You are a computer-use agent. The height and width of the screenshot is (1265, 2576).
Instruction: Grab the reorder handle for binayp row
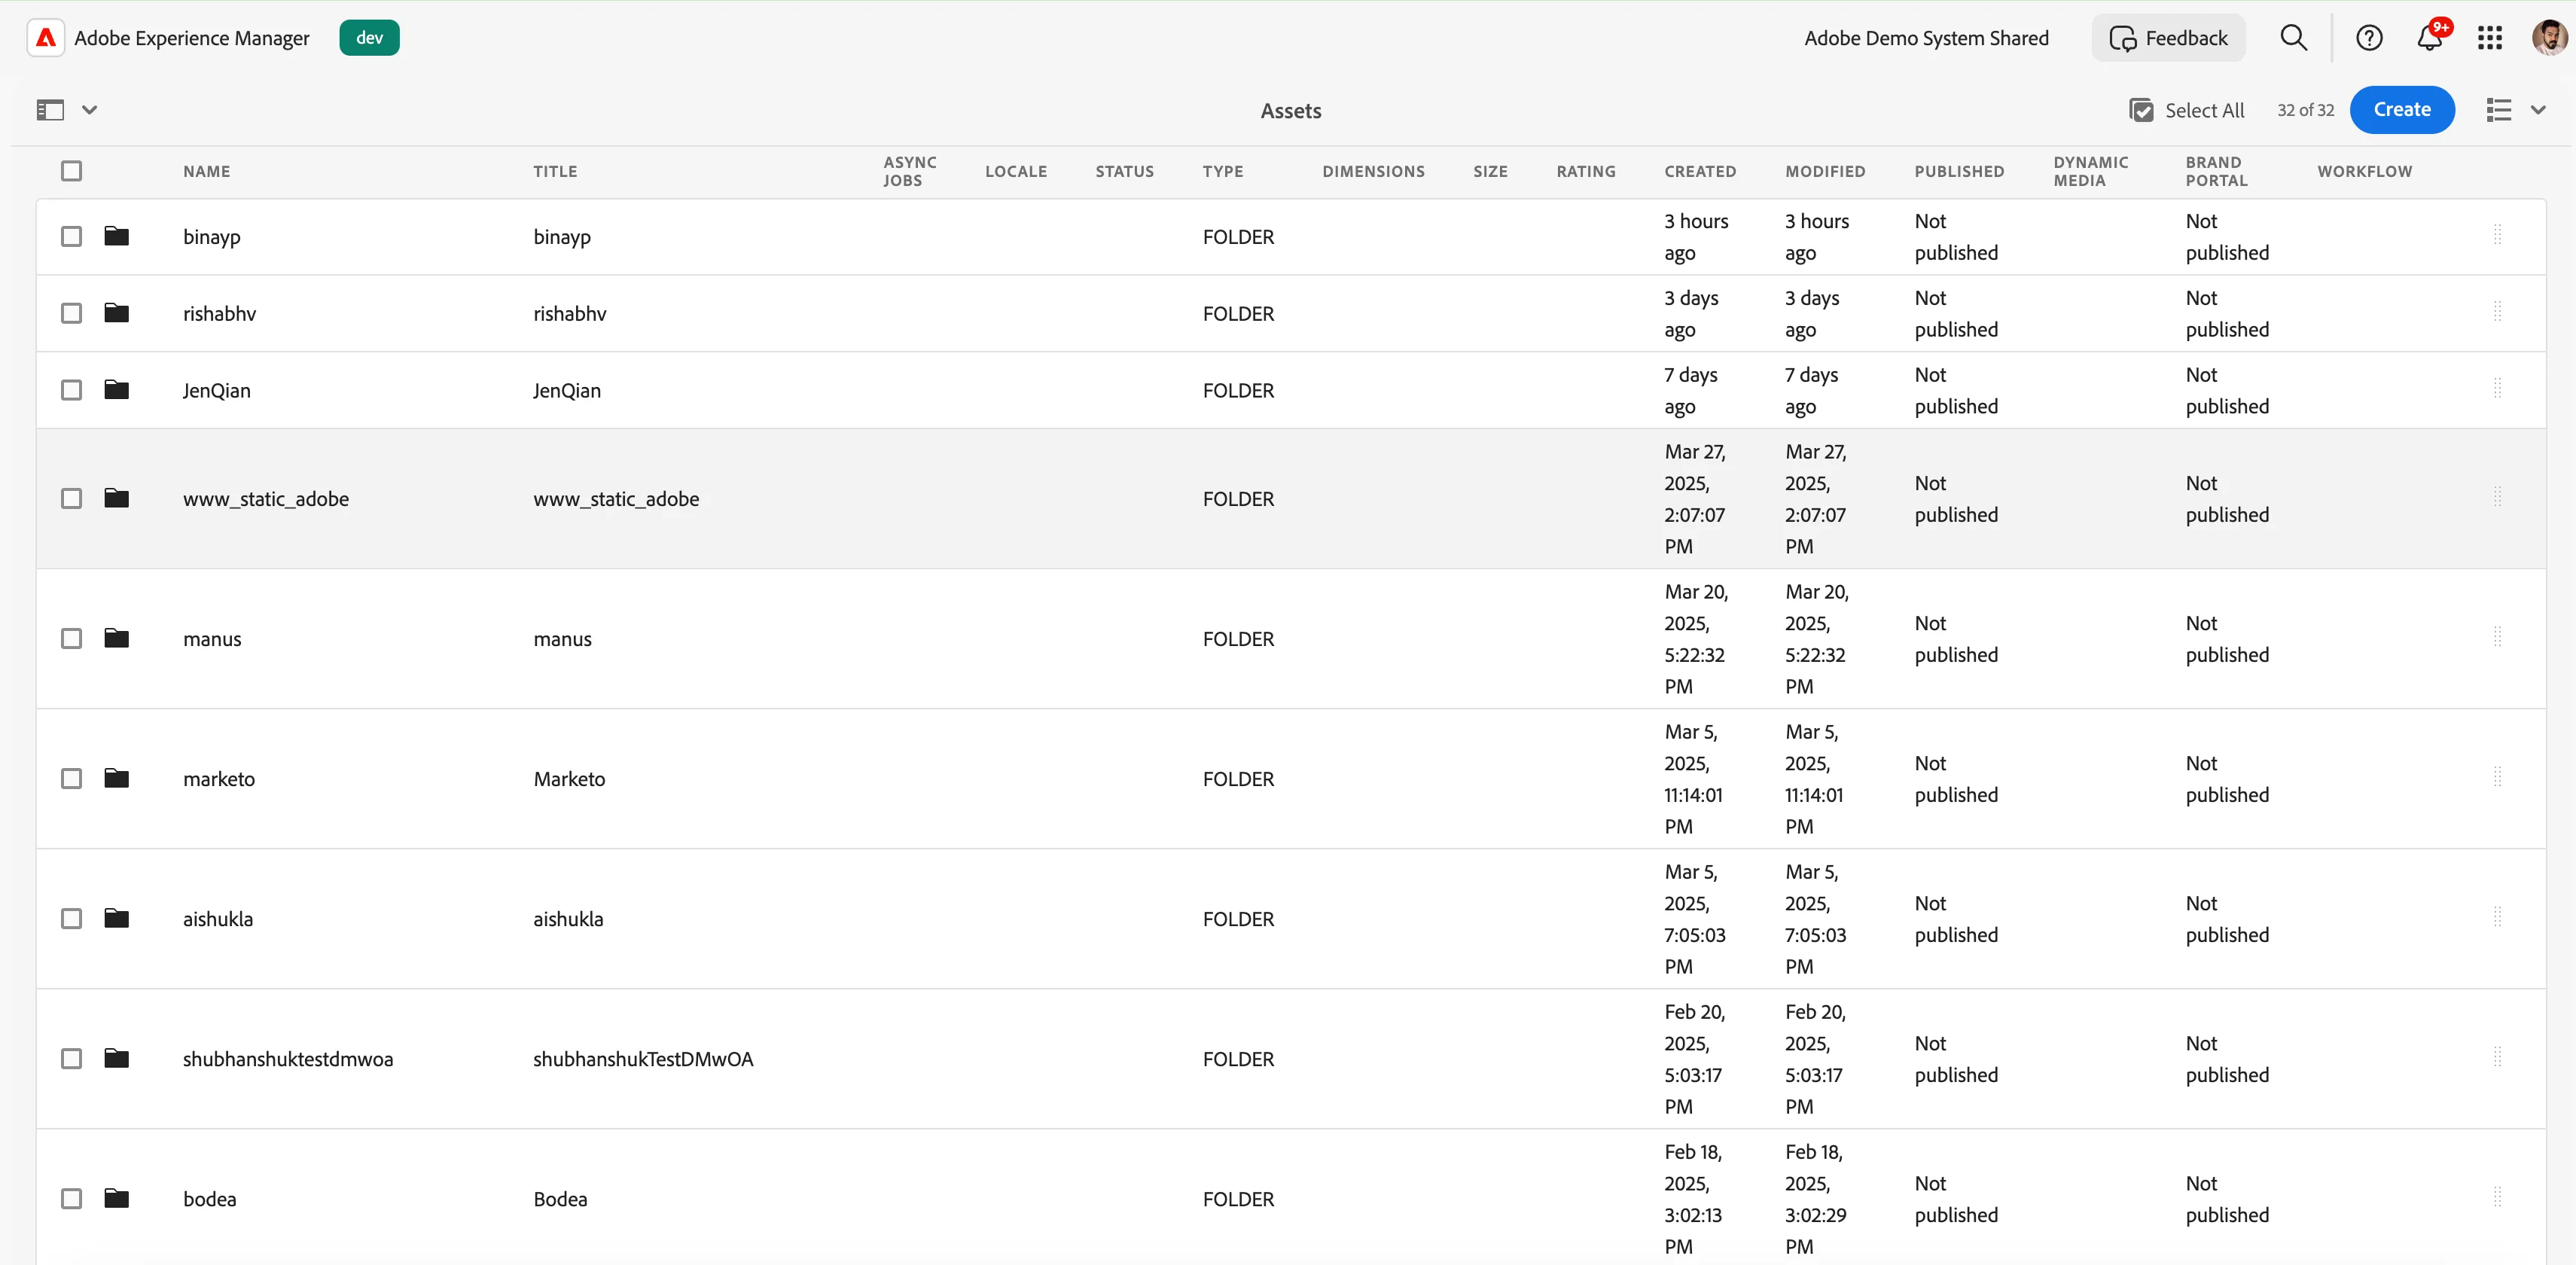click(2497, 234)
